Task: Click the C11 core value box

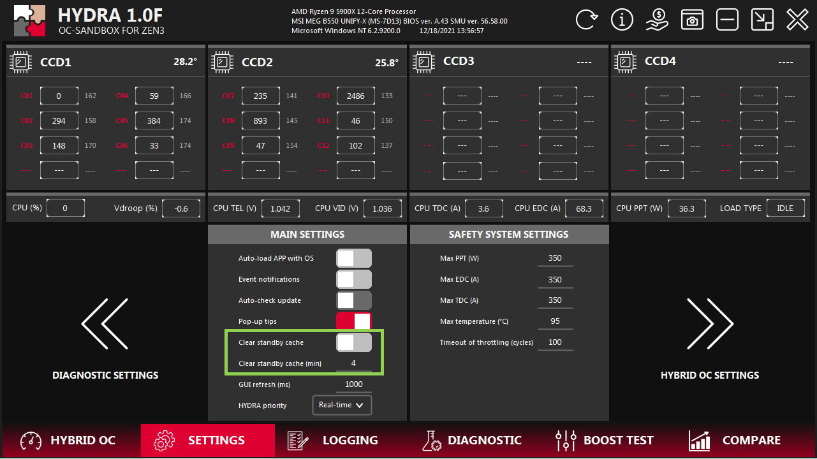Action: [355, 121]
